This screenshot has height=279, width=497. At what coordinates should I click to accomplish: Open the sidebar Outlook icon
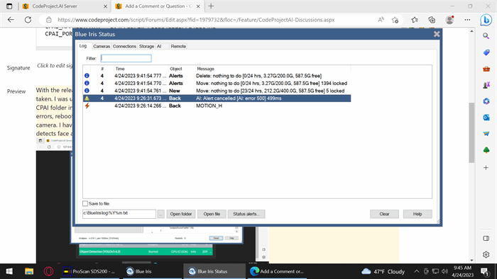pyautogui.click(x=486, y=118)
